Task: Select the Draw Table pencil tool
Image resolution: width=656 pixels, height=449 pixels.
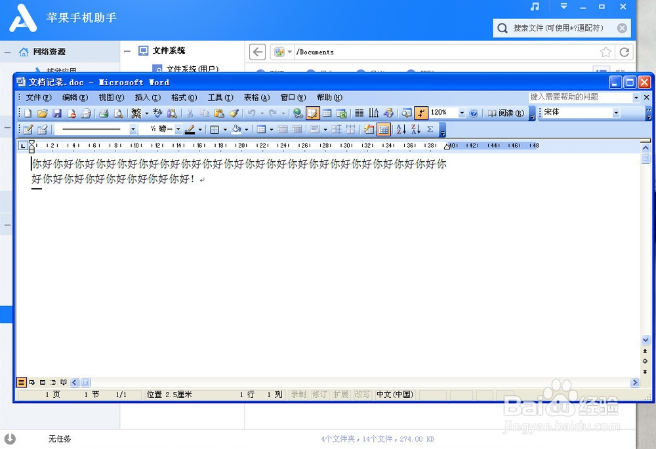Action: (28, 130)
